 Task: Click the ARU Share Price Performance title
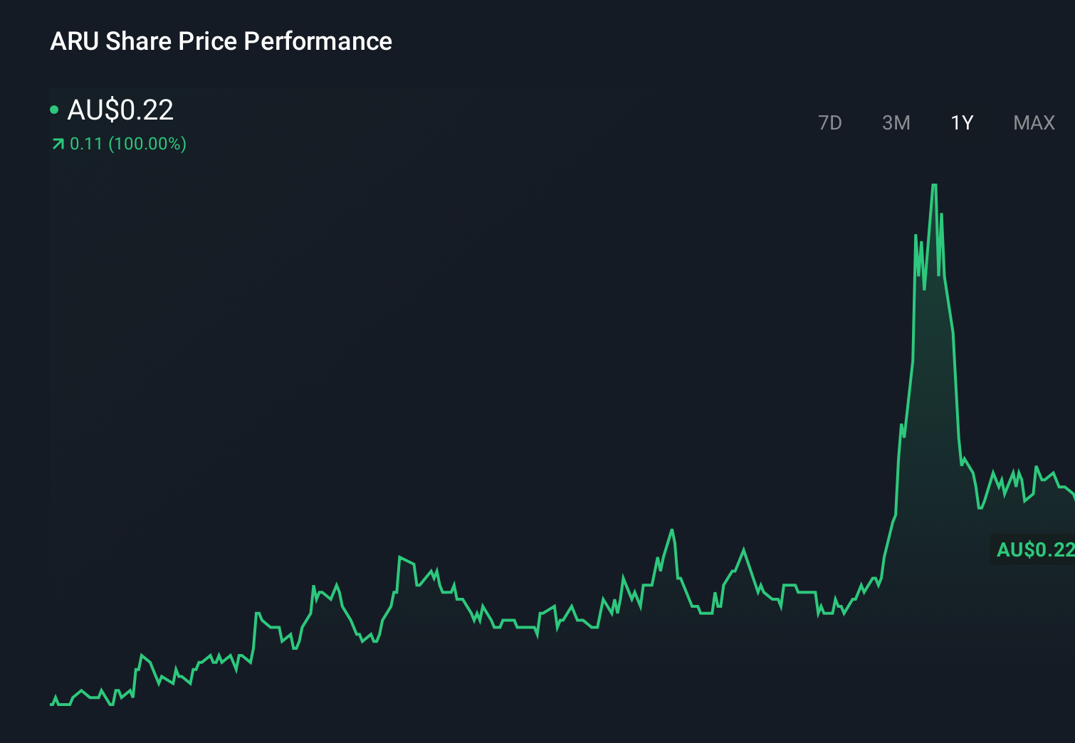pyautogui.click(x=221, y=41)
